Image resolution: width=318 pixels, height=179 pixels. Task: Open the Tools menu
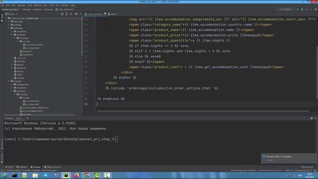coord(52,5)
